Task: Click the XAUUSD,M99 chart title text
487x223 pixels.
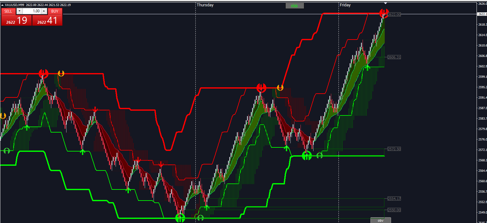Action: 15,5
